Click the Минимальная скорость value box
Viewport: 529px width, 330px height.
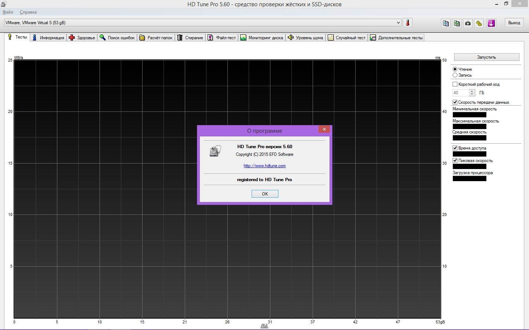click(x=469, y=115)
